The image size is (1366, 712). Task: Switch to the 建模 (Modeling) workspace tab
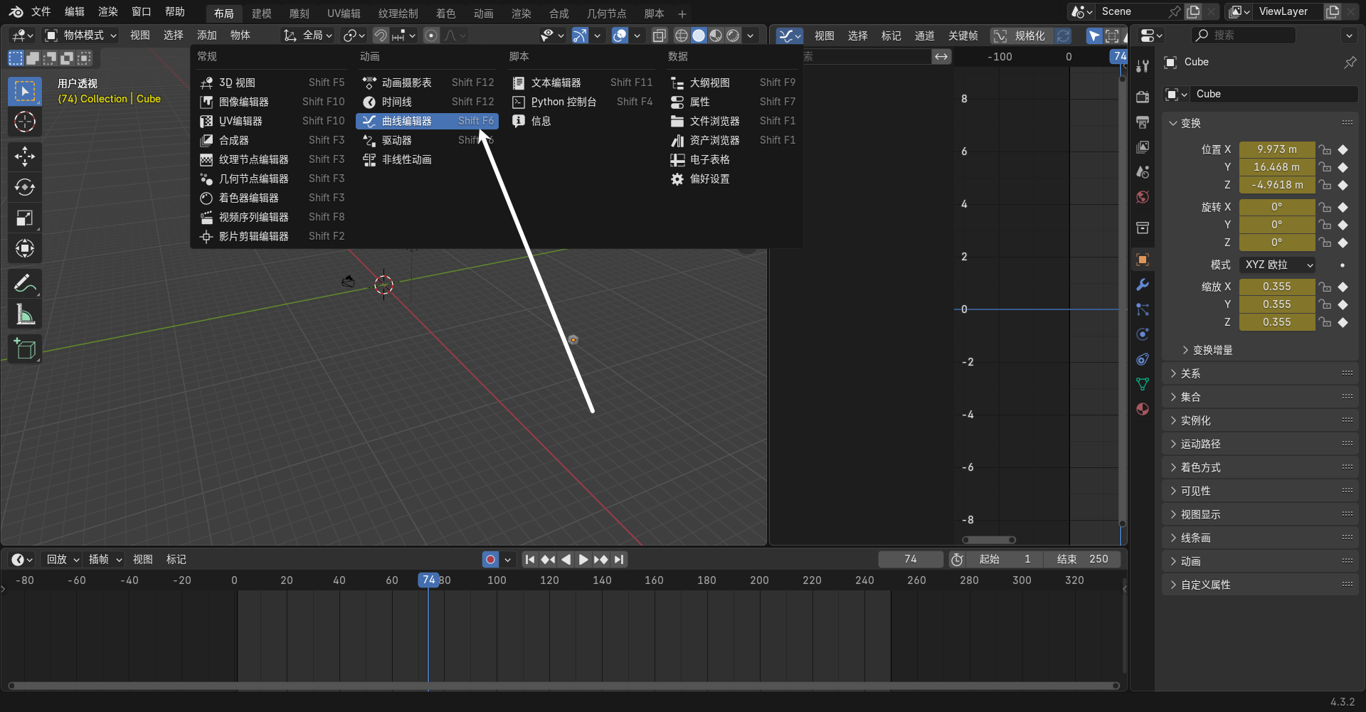coord(261,14)
